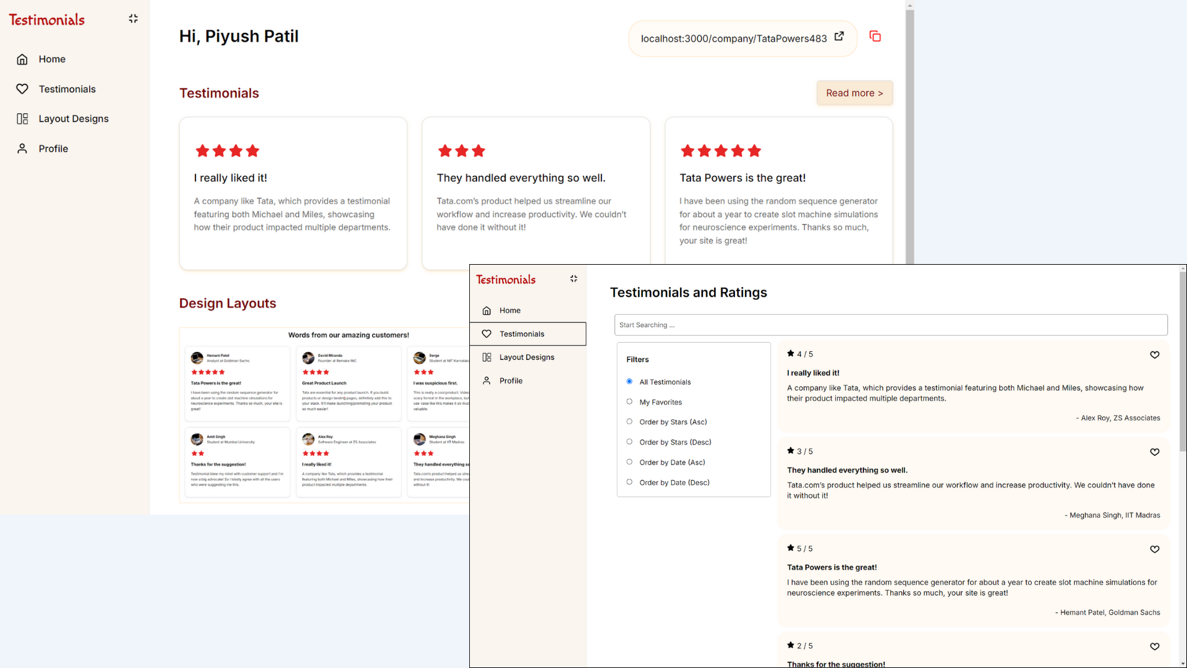The height and width of the screenshot is (668, 1187).
Task: Click 'They handled everything so well.' in dashboard card
Action: (521, 178)
